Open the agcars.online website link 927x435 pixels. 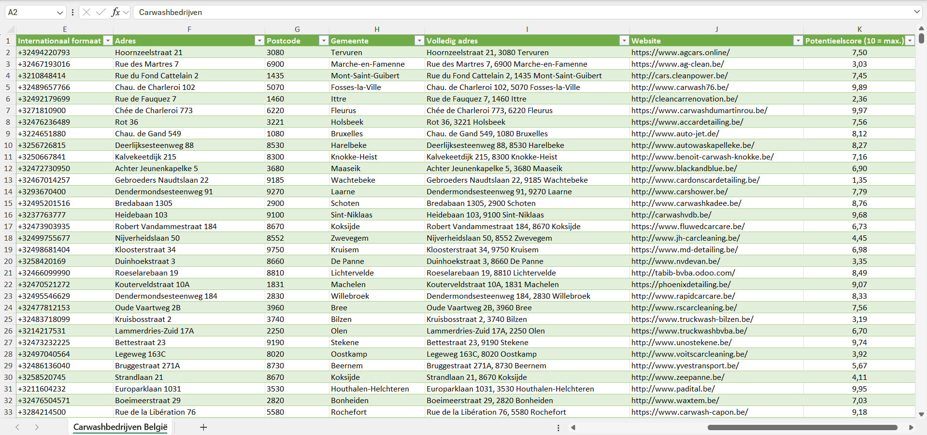(680, 52)
